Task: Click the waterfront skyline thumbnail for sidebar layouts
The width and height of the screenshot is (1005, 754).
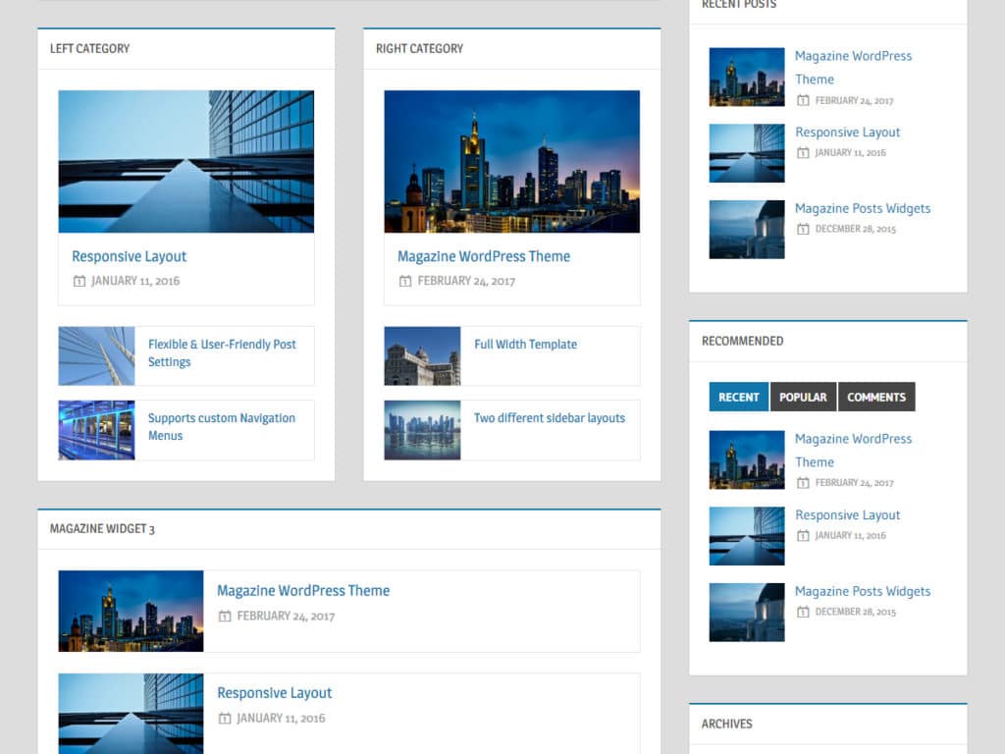Action: coord(422,430)
